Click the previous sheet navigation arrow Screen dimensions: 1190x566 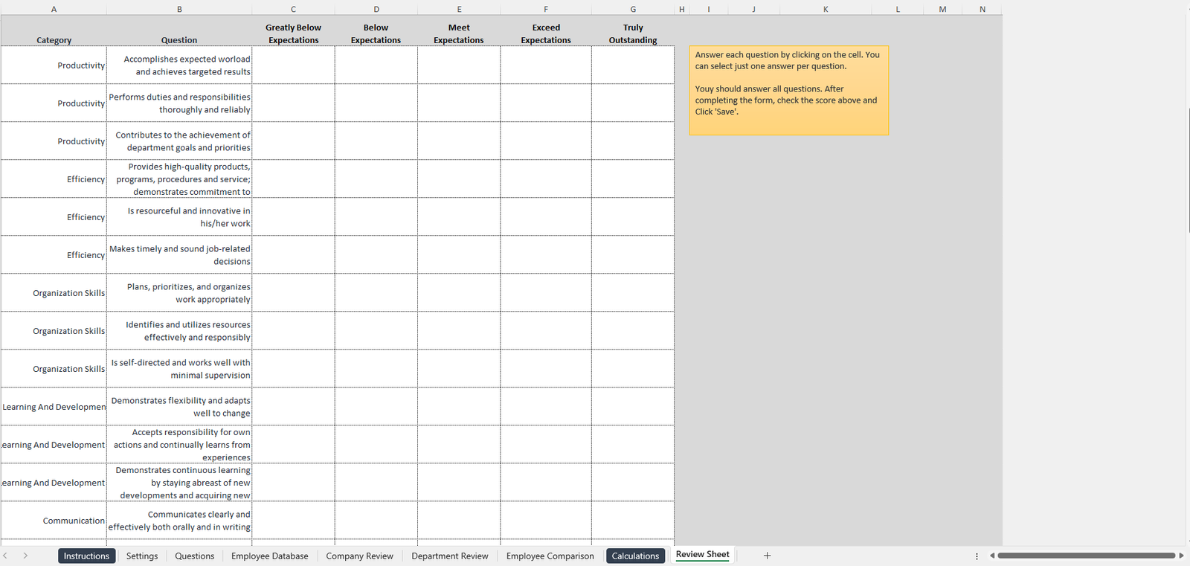click(x=6, y=556)
